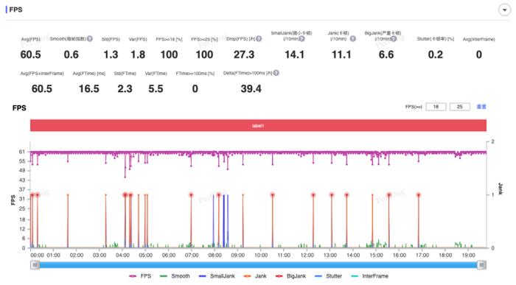Toggle the Jank legend entry
Screen dimensions: 516x285
[x=255, y=276]
